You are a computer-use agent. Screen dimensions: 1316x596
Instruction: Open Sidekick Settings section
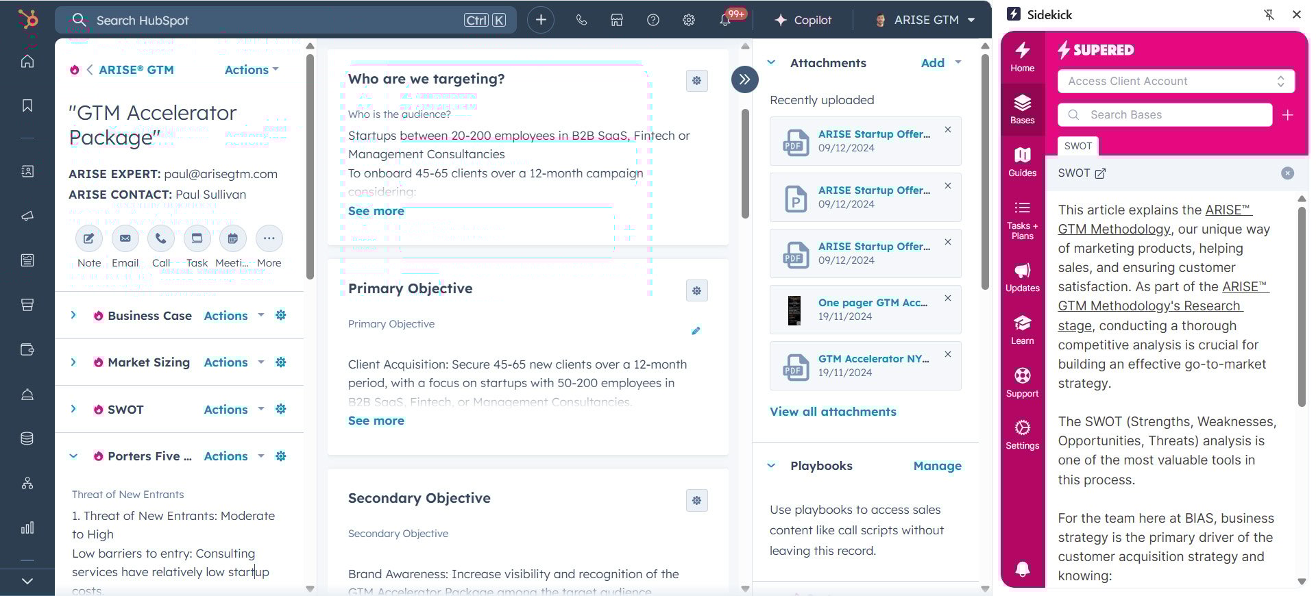click(1023, 436)
